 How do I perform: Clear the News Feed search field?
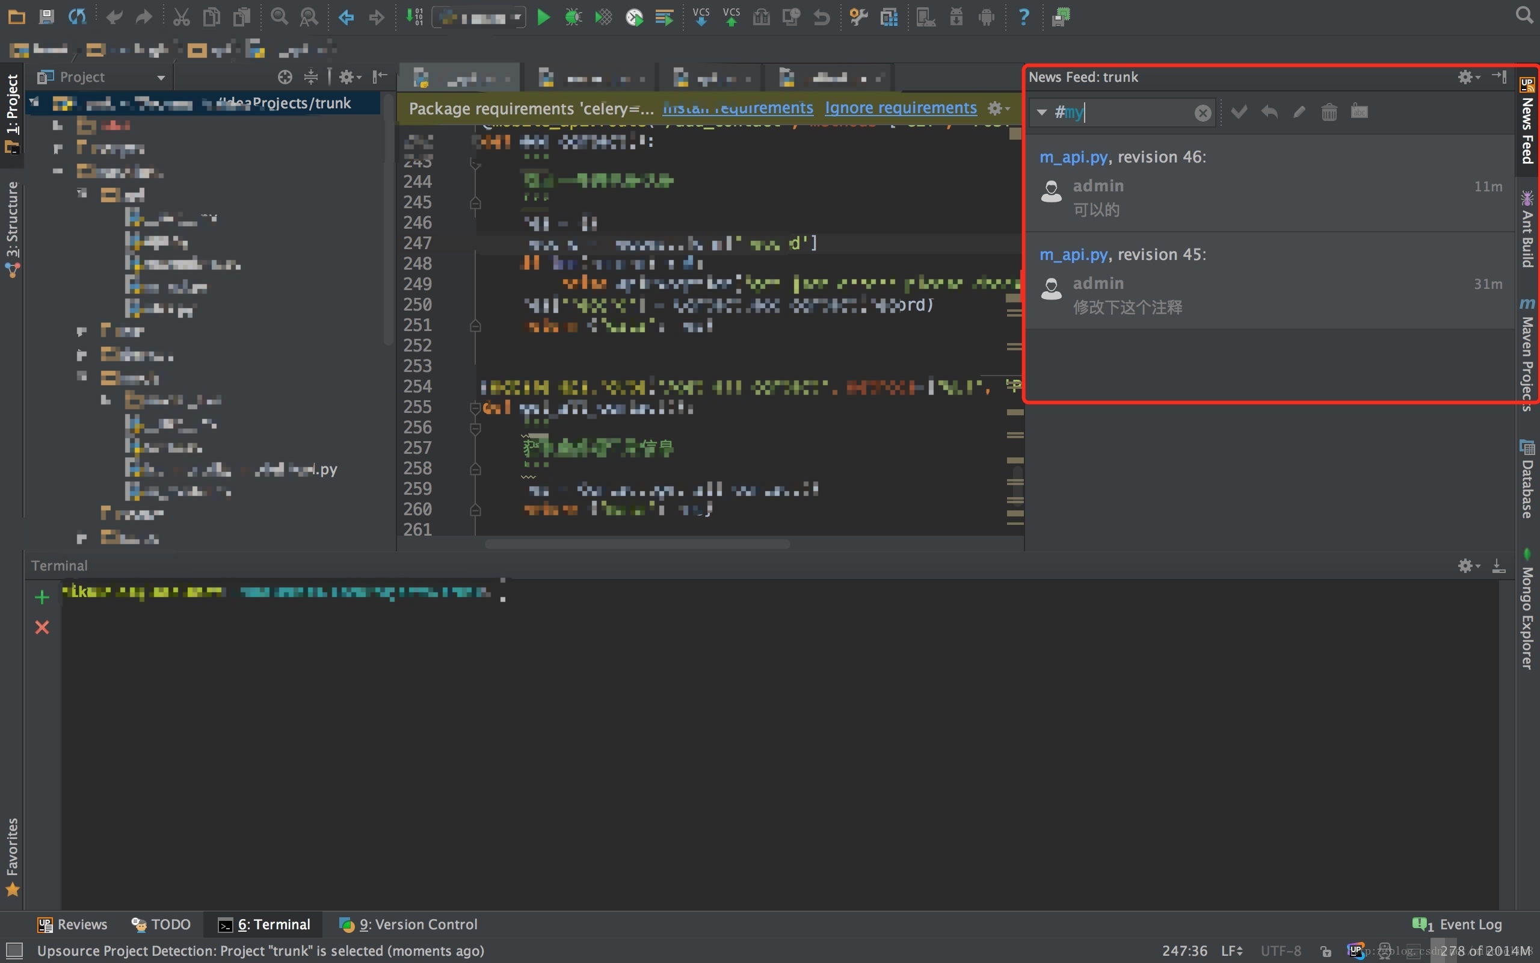point(1203,113)
